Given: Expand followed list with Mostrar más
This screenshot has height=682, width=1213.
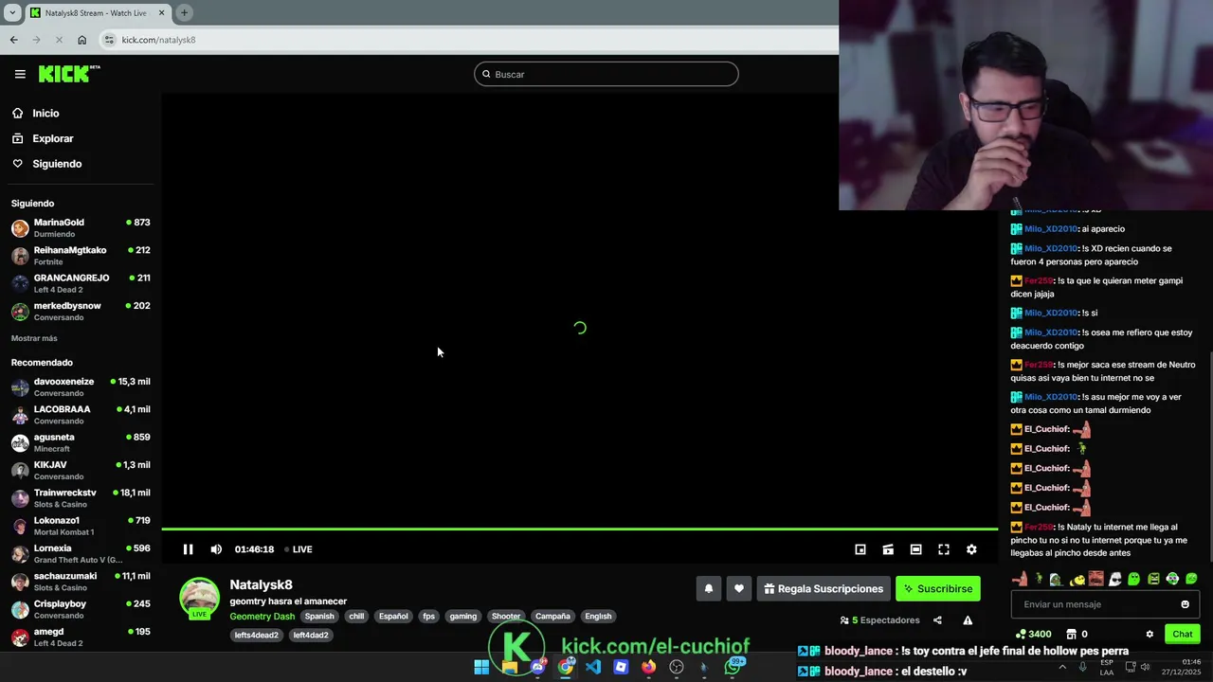Looking at the screenshot, I should [34, 338].
